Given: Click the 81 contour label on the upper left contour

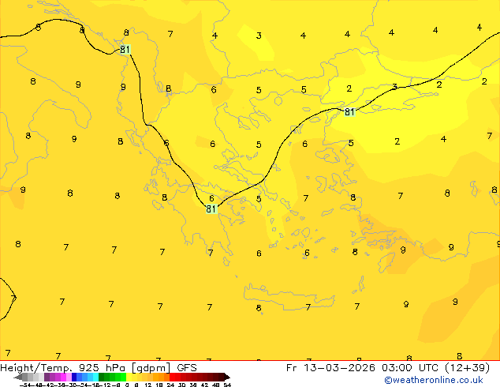Looking at the screenshot, I should pos(125,50).
